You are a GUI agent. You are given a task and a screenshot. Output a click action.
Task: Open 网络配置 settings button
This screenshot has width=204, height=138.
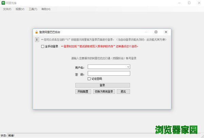[83, 92]
